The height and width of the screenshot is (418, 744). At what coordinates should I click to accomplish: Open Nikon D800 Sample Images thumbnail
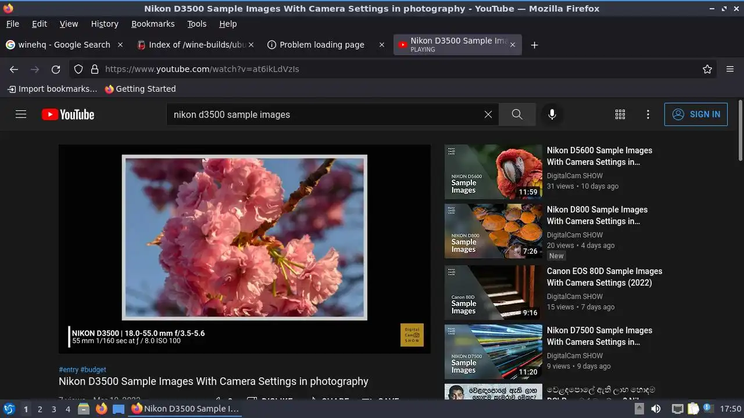tap(493, 231)
